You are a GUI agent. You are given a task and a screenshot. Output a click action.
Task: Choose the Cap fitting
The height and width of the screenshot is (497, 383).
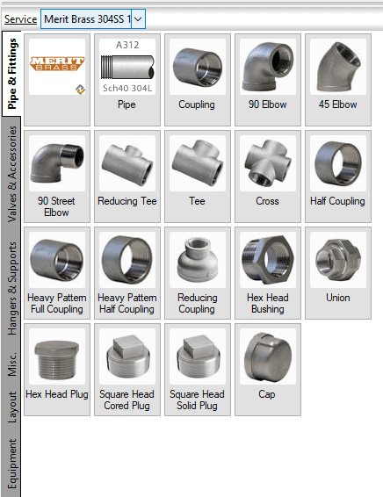click(268, 370)
